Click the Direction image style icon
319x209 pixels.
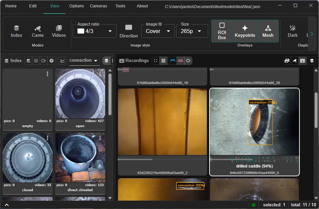pyautogui.click(x=129, y=31)
